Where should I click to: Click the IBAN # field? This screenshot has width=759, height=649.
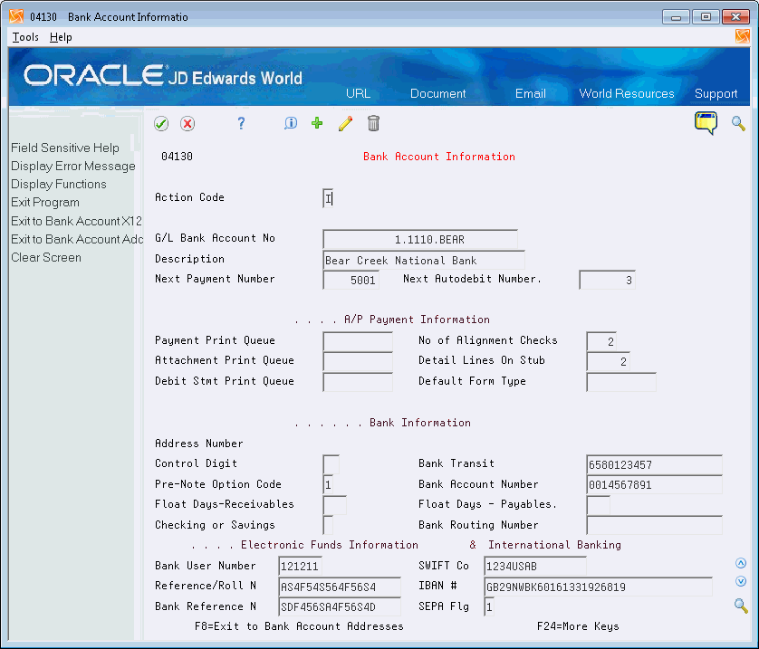(598, 587)
